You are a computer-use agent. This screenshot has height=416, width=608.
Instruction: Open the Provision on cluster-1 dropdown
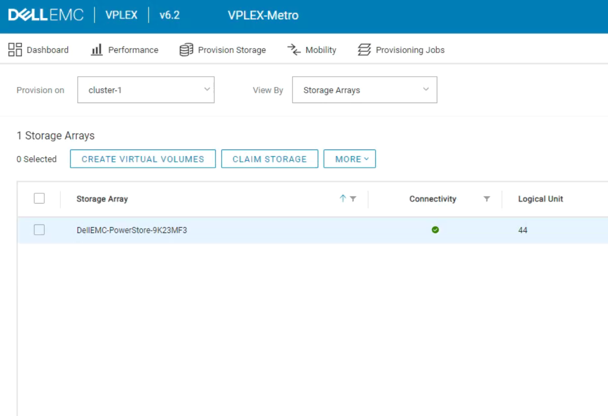(146, 90)
